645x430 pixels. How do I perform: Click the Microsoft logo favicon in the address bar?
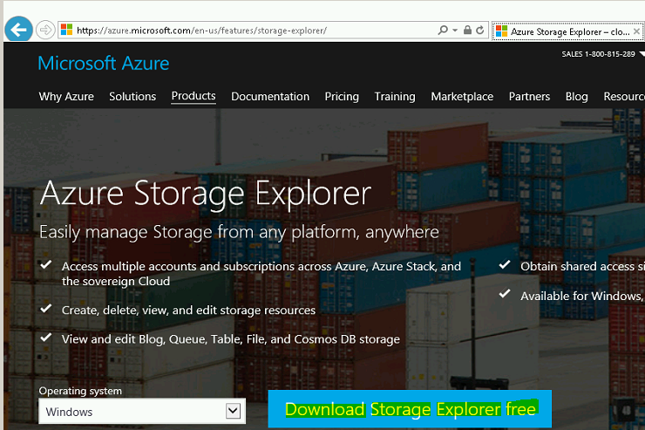tap(66, 30)
